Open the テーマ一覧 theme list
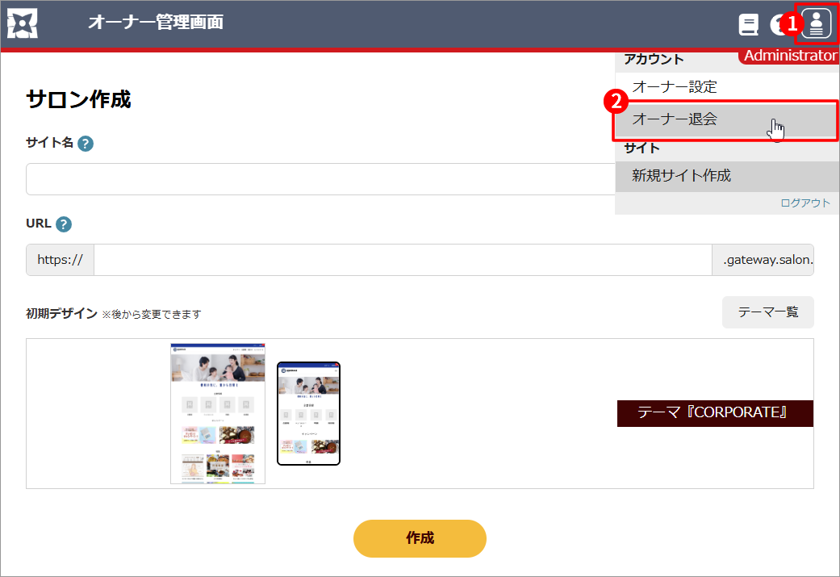Screen dimensions: 840x577 pos(767,311)
